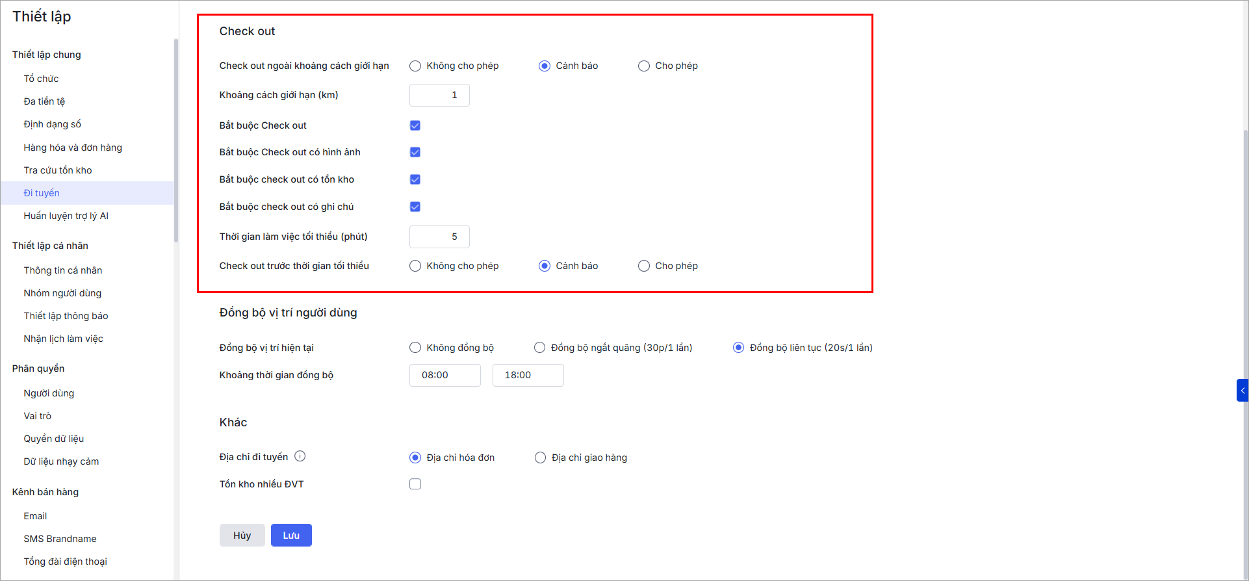Enable the Tồn kho nhiều ĐVT checkbox
Image resolution: width=1249 pixels, height=581 pixels.
415,484
